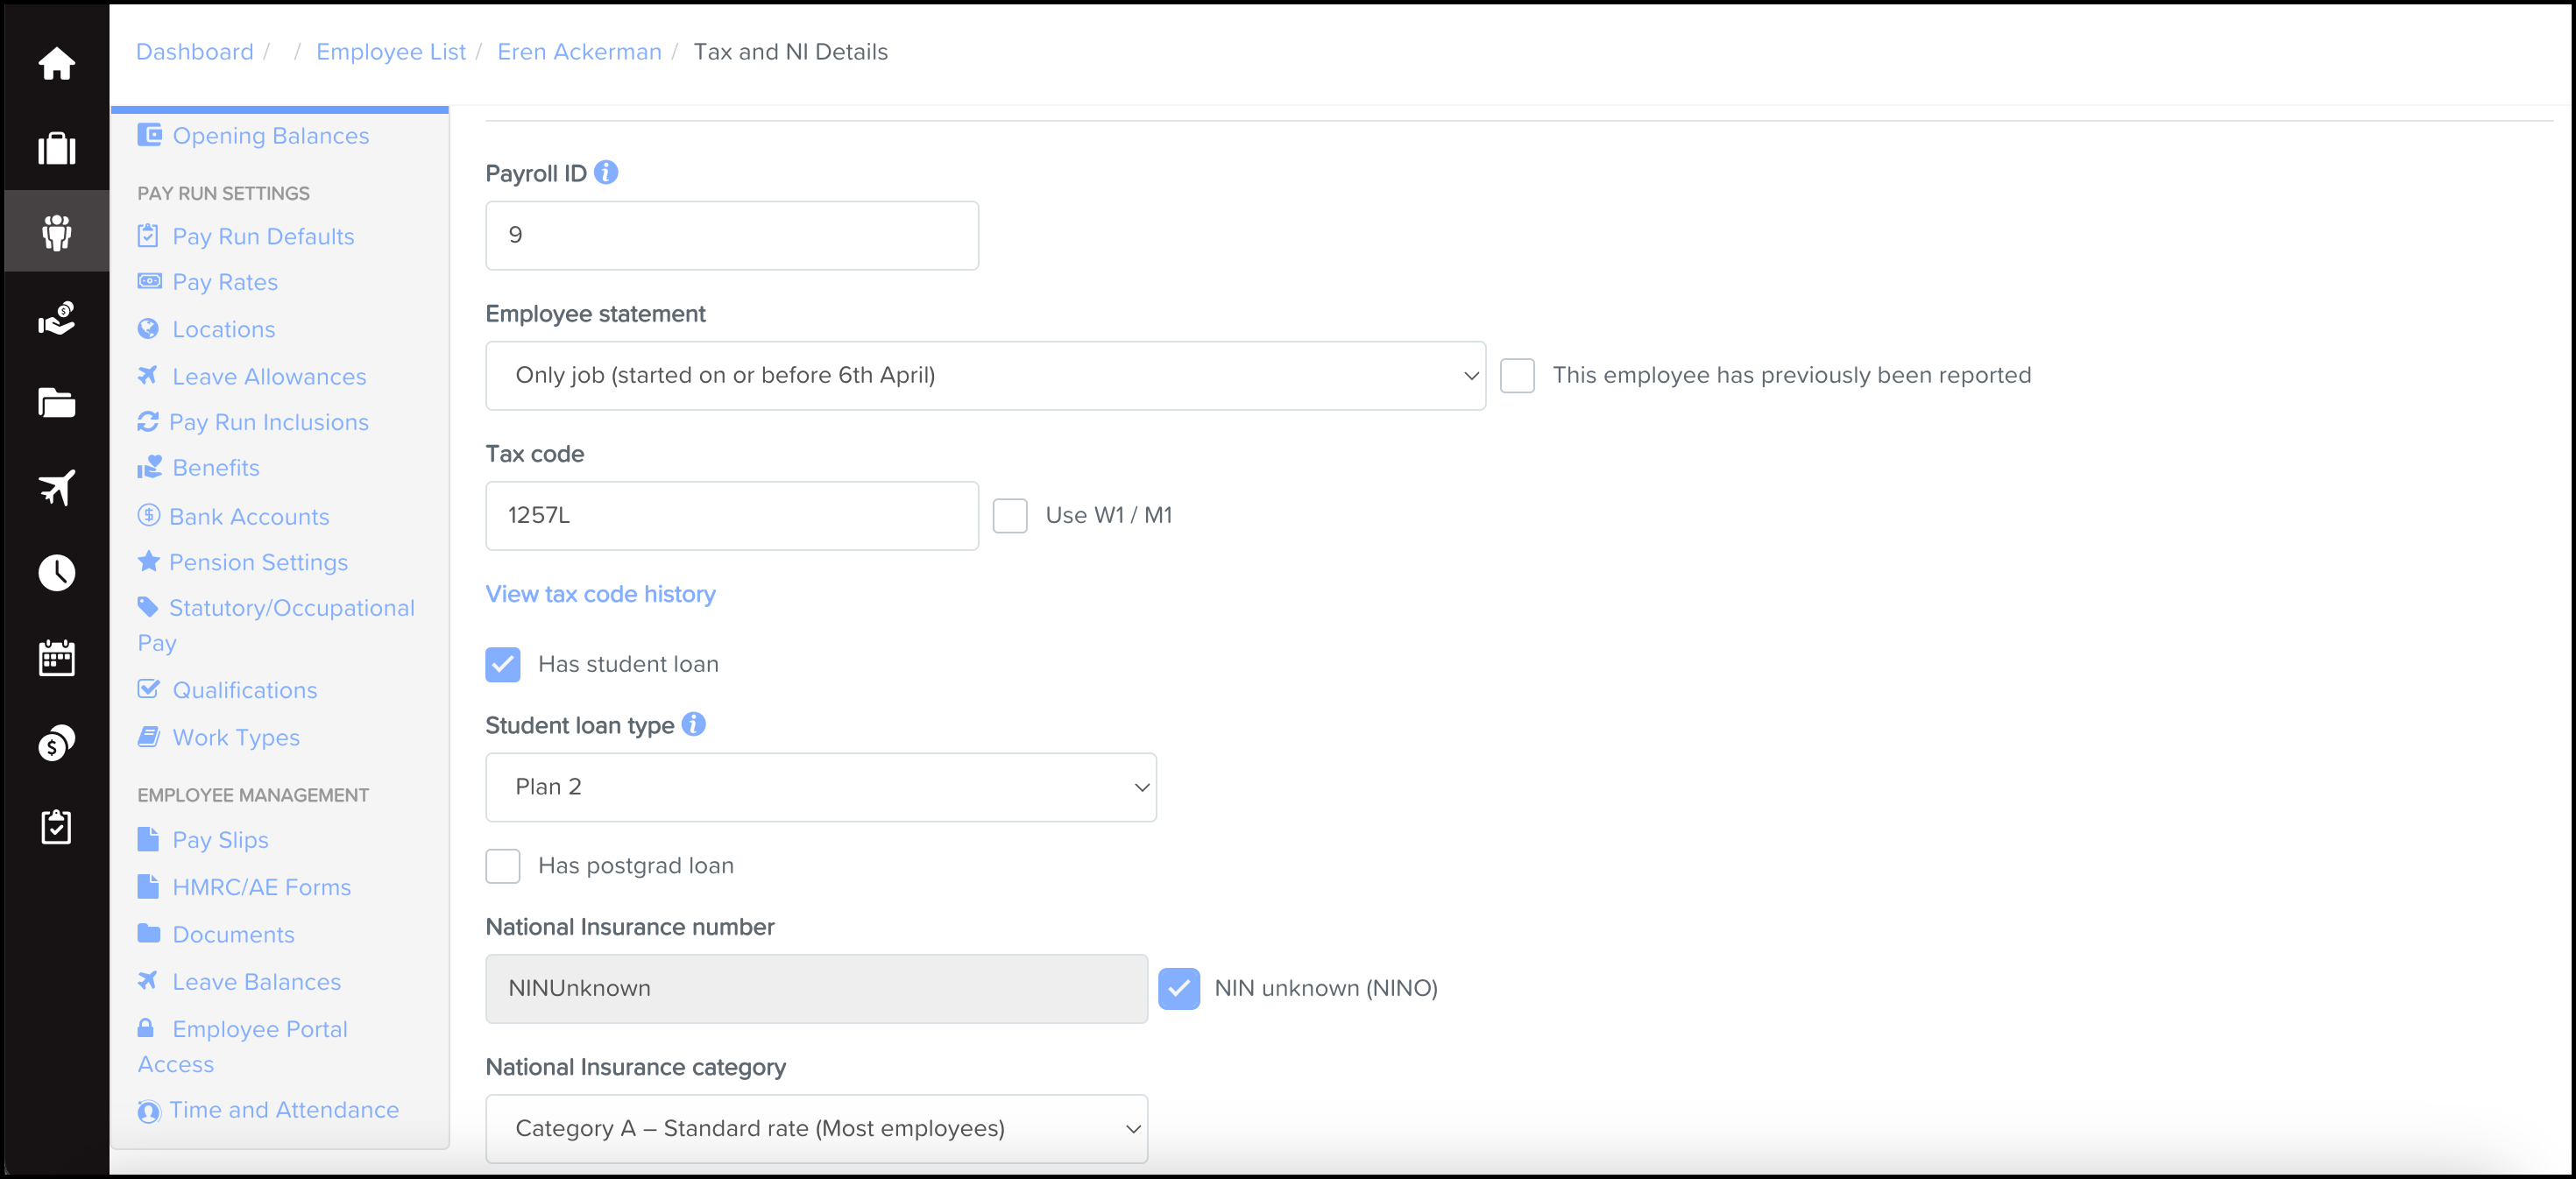This screenshot has width=2576, height=1179.
Task: Click the Bank Accounts dollar icon
Action: tap(148, 515)
